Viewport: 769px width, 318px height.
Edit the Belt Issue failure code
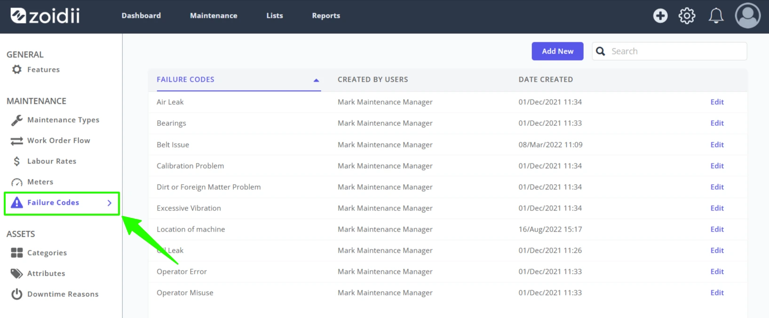(717, 145)
